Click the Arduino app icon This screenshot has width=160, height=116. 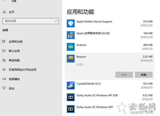tap(70, 47)
